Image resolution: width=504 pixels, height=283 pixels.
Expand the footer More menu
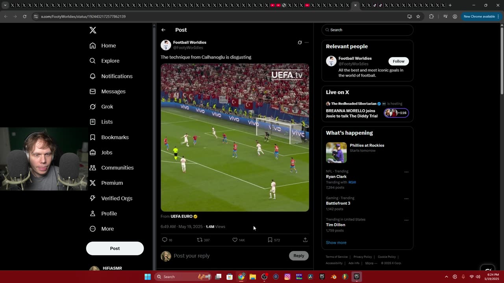tap(371, 263)
